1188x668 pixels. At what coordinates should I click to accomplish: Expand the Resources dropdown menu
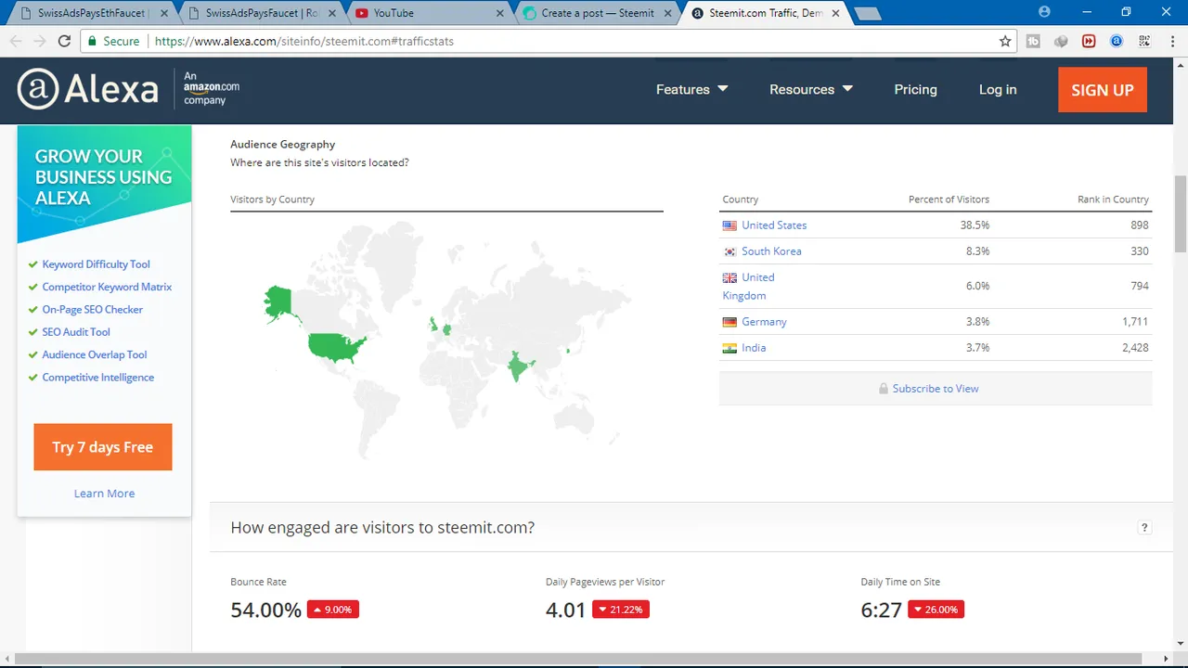(810, 90)
